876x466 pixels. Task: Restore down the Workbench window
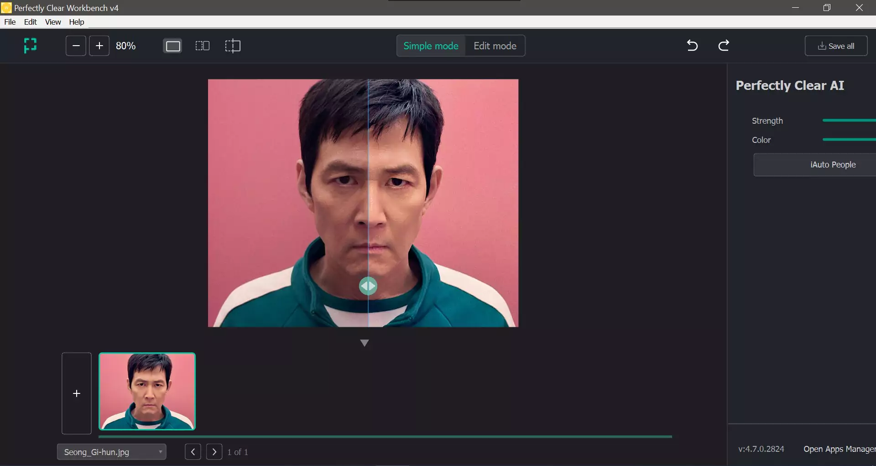click(827, 8)
